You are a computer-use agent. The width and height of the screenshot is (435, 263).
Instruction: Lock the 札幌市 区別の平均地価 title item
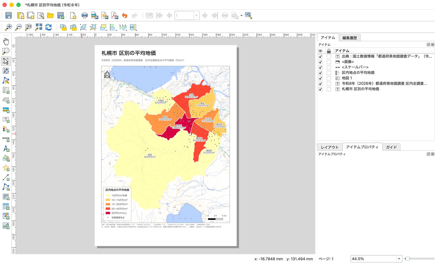[329, 89]
